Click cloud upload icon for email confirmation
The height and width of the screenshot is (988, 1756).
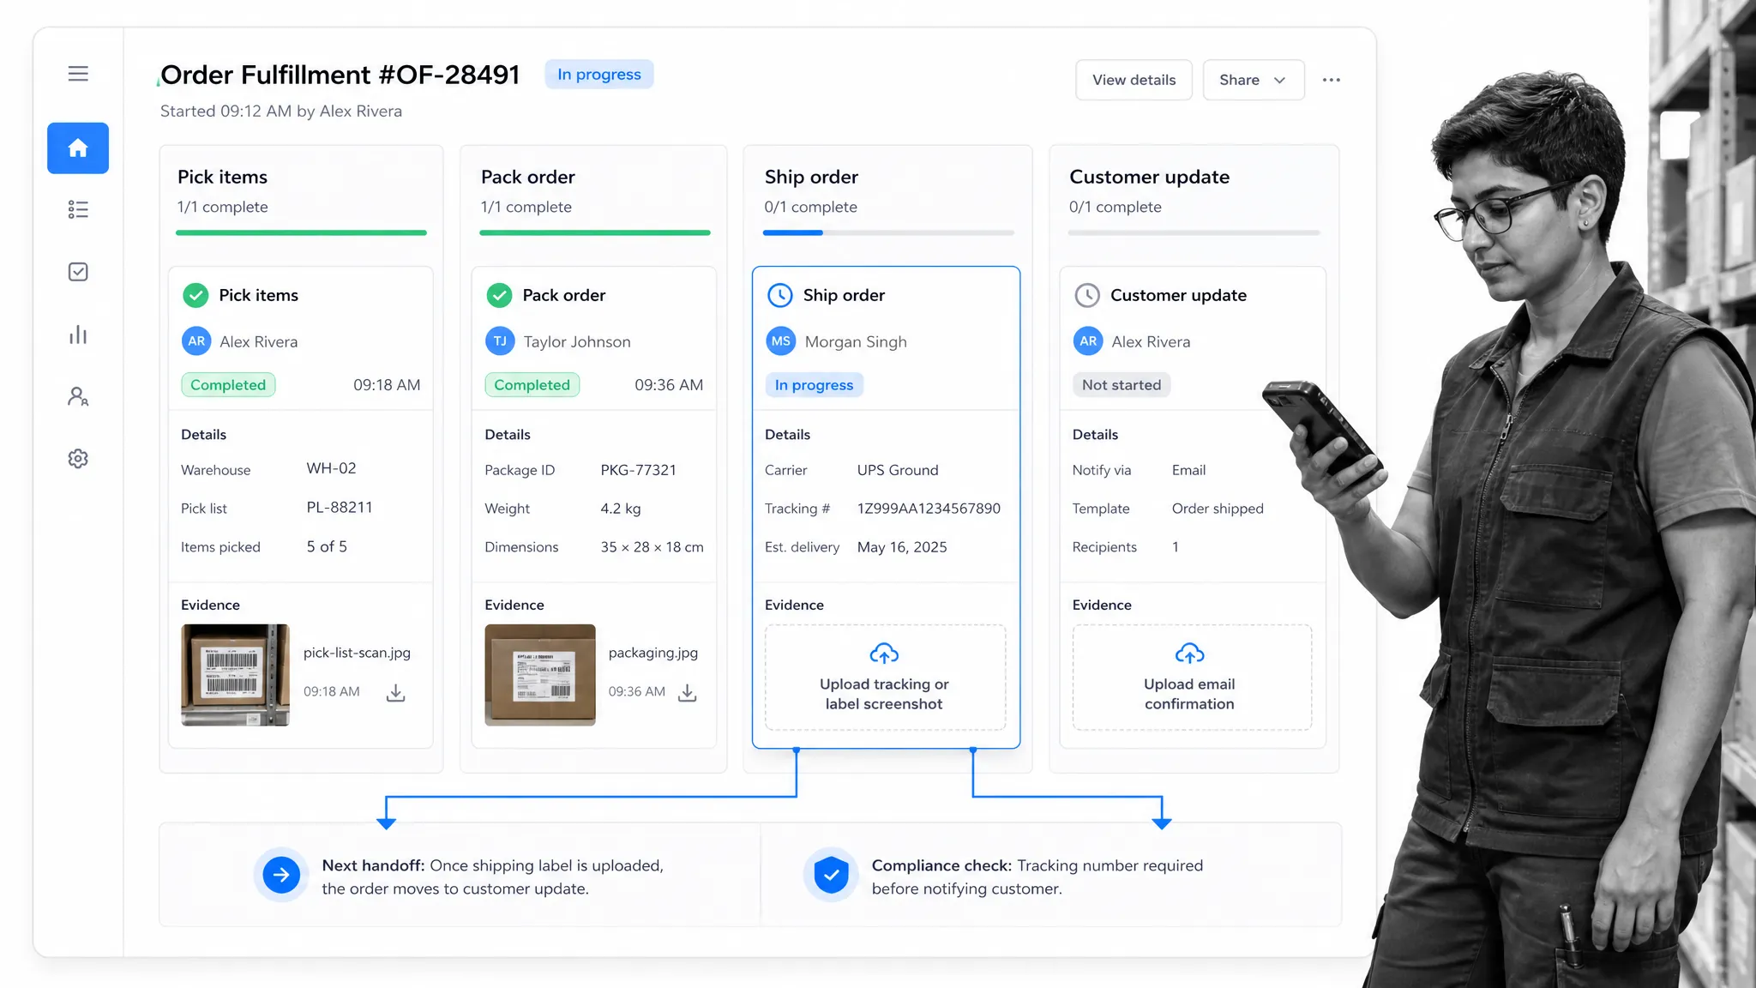point(1189,654)
